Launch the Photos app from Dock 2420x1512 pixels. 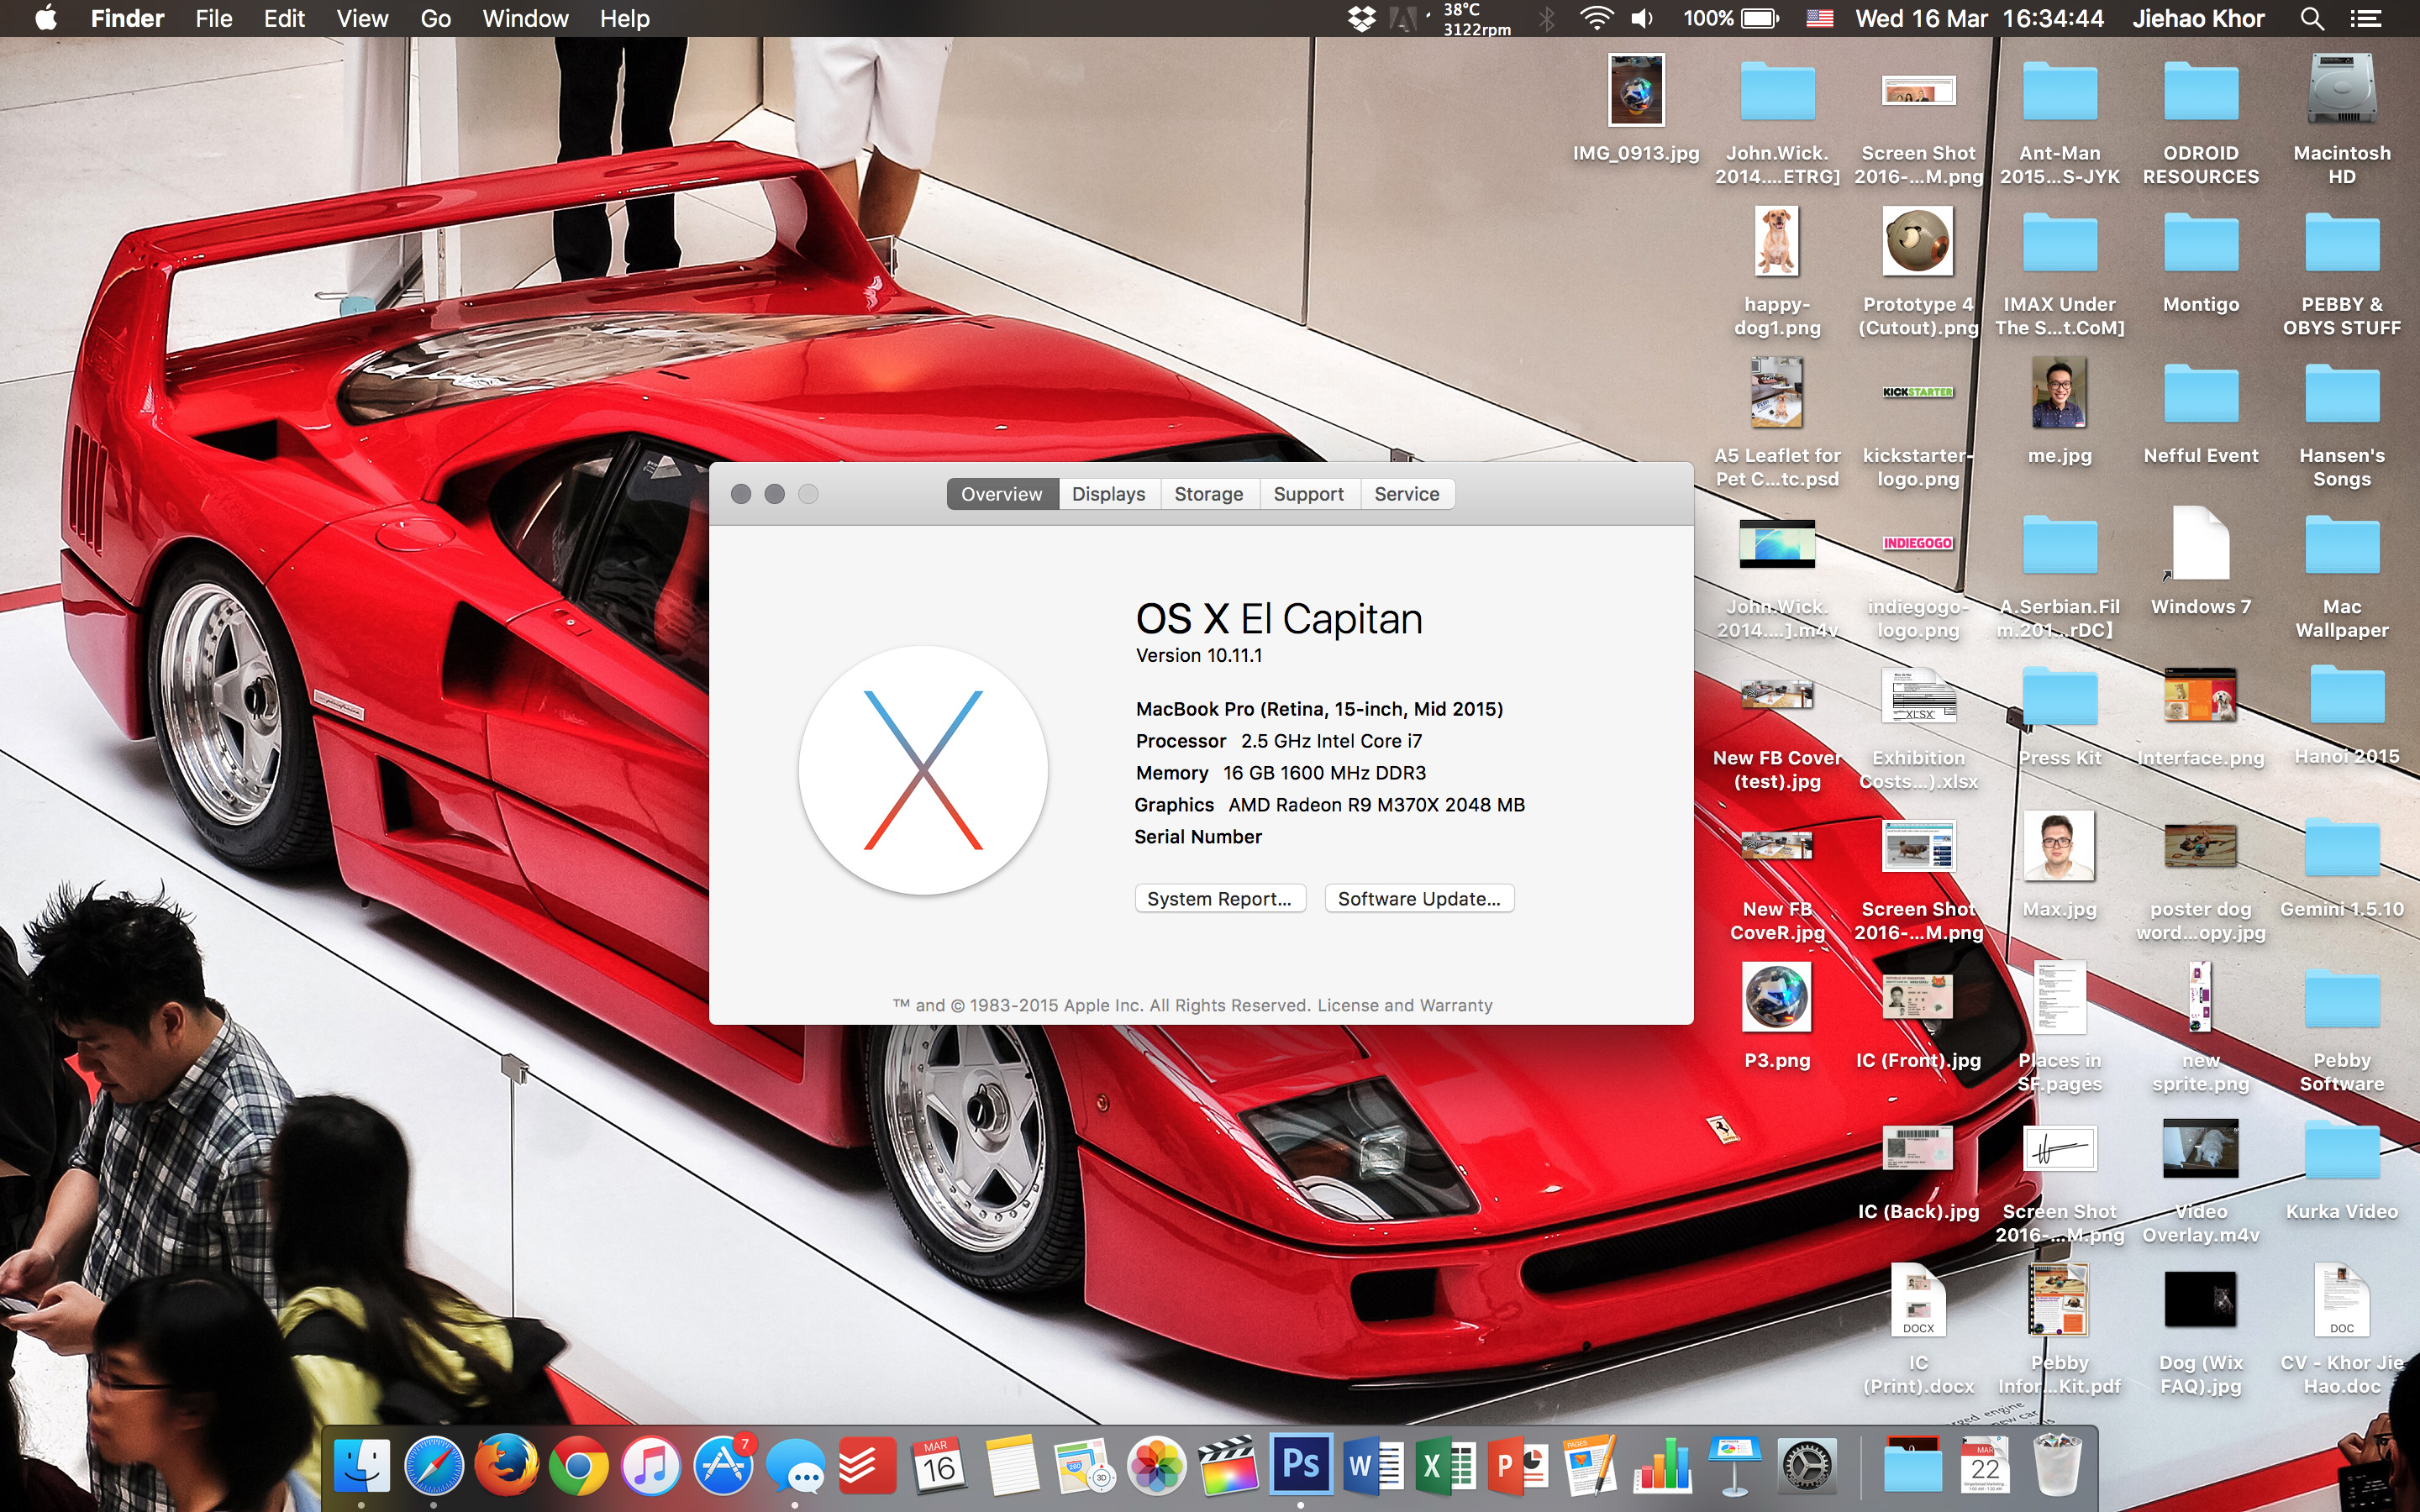1156,1467
